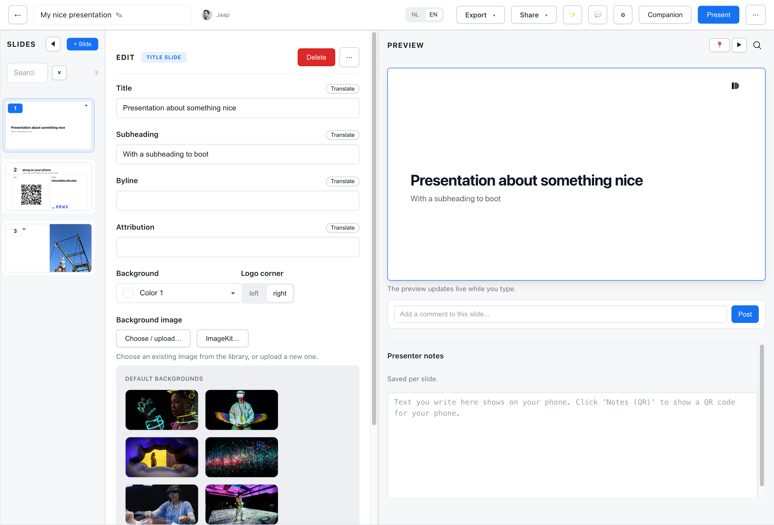Delete the current slide

[x=316, y=57]
